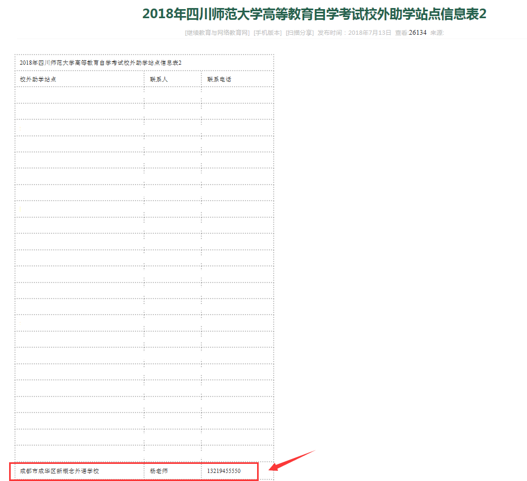Click the 来源 label
This screenshot has height=481, width=527.
coord(437,33)
